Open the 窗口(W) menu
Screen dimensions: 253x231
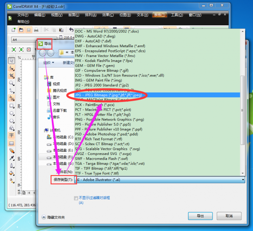pos(195,15)
